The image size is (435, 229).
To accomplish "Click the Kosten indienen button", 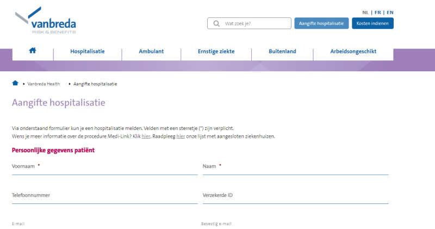I will pyautogui.click(x=372, y=23).
